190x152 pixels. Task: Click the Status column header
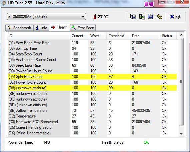pyautogui.click(x=168, y=36)
